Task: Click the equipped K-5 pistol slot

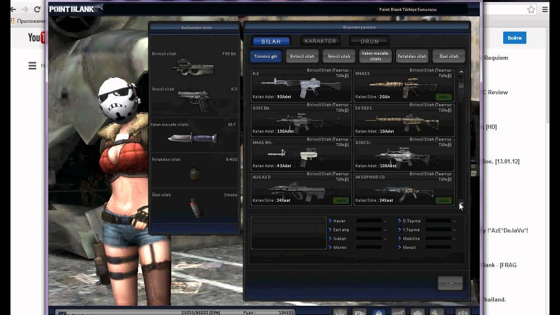Action: [194, 100]
